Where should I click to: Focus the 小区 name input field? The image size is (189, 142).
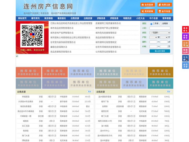[x=160, y=28]
